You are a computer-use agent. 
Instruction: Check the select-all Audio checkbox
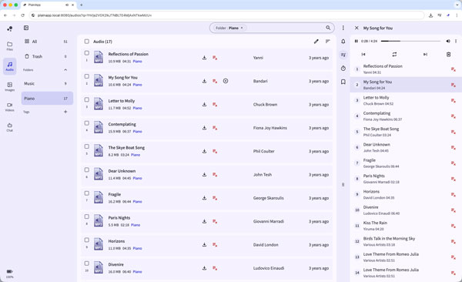pyautogui.click(x=86, y=42)
